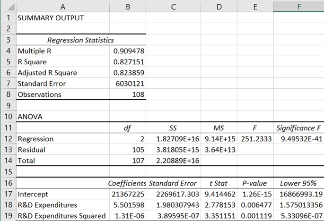Click the F column heading in ANOVA table
Image resolution: width=324 pixels, height=221 pixels.
click(x=255, y=128)
